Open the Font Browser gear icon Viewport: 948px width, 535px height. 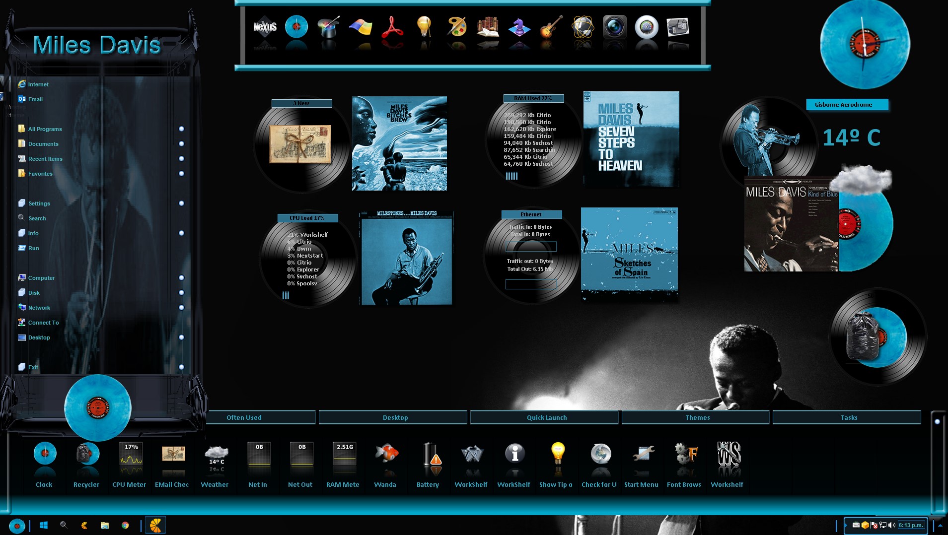685,454
